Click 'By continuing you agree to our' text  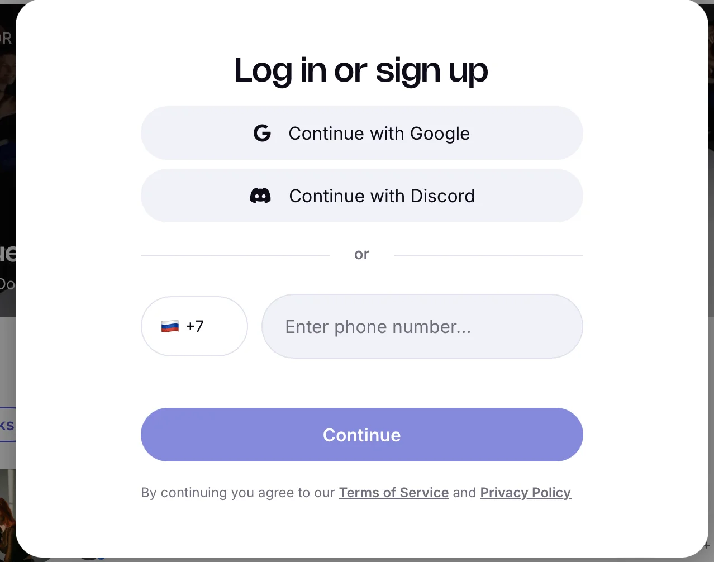(x=237, y=493)
